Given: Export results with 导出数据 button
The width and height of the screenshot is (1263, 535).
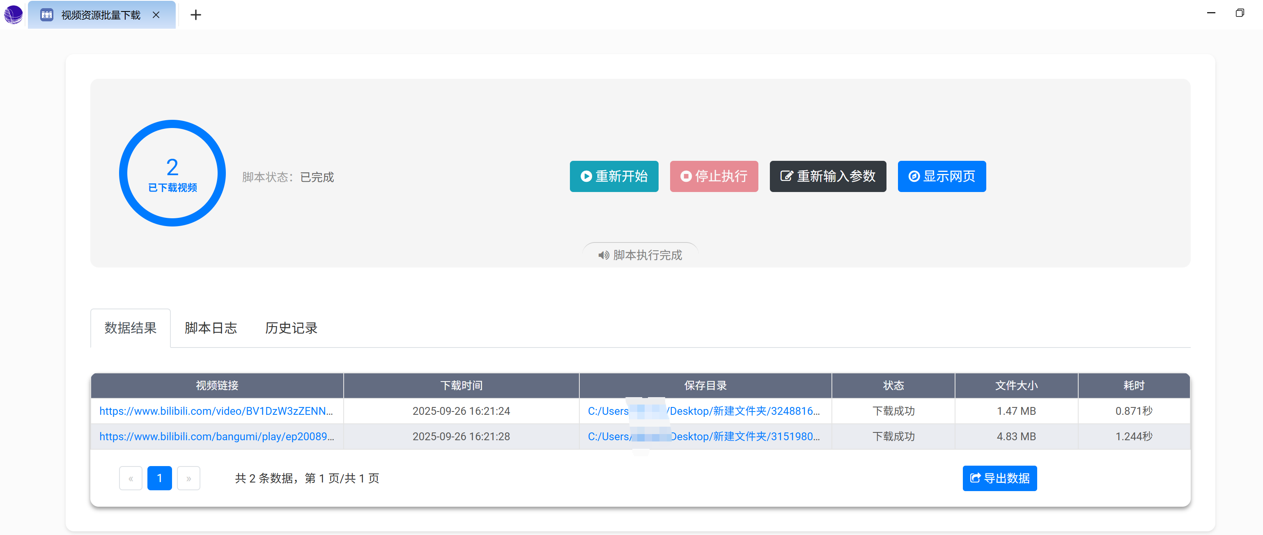Looking at the screenshot, I should (x=999, y=478).
